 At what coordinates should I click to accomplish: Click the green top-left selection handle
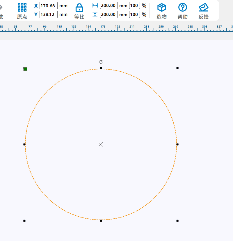pyautogui.click(x=25, y=69)
